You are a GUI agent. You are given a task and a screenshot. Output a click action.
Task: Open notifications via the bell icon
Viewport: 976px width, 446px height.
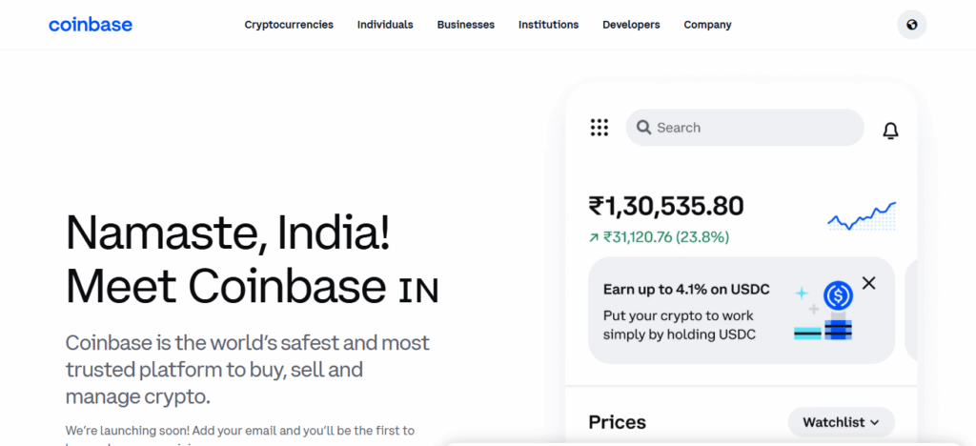click(x=890, y=131)
